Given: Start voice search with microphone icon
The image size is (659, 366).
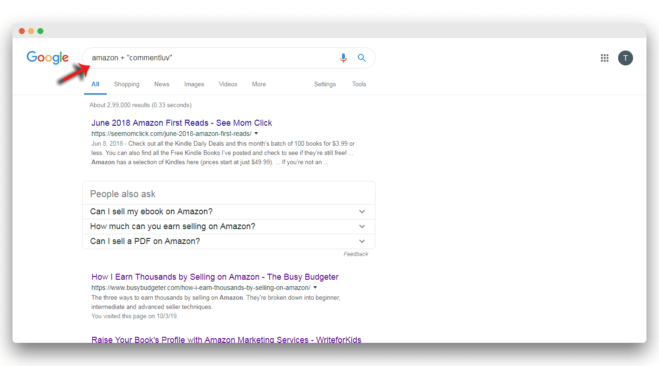Looking at the screenshot, I should pos(343,58).
